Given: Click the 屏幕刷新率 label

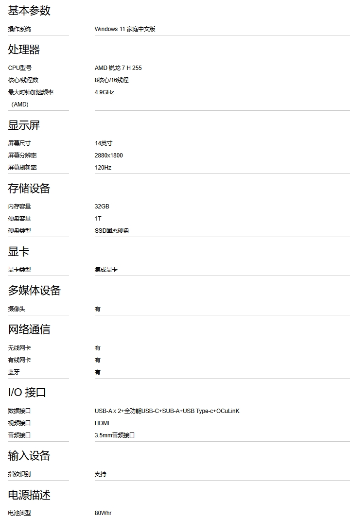Looking at the screenshot, I should pos(22,168).
